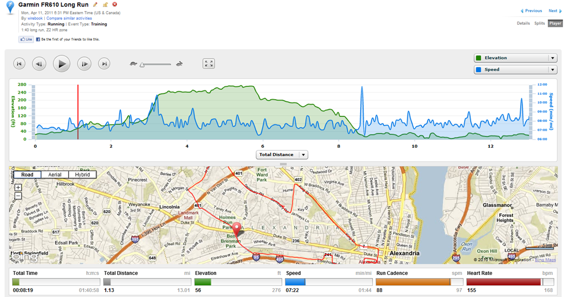Click the turtle slow speed icon
The image size is (565, 297).
click(x=134, y=64)
